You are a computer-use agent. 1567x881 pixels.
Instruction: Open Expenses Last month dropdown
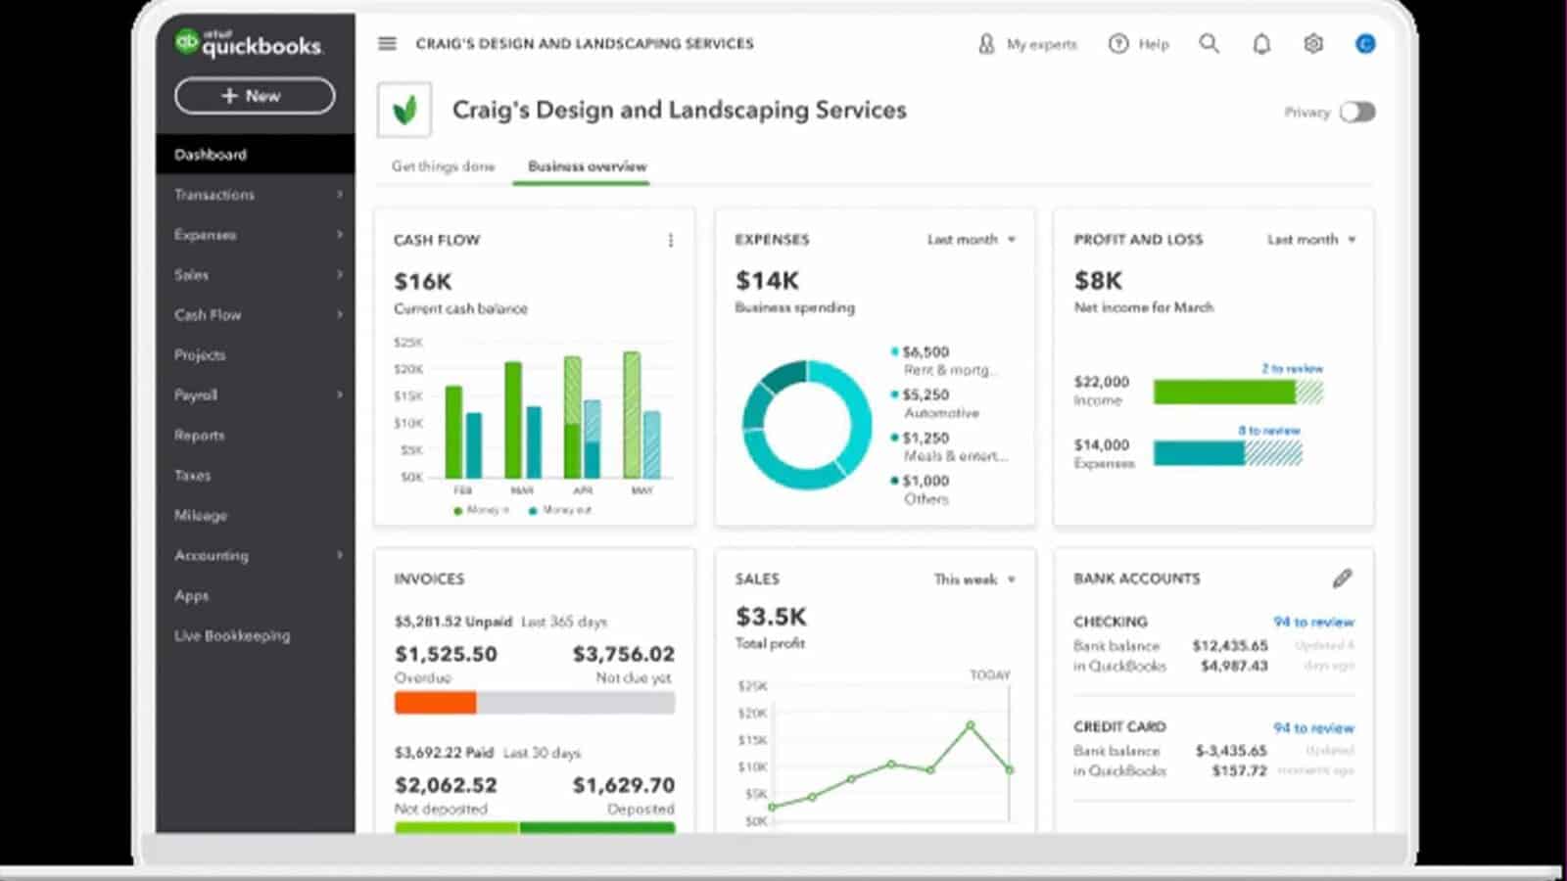pos(972,240)
